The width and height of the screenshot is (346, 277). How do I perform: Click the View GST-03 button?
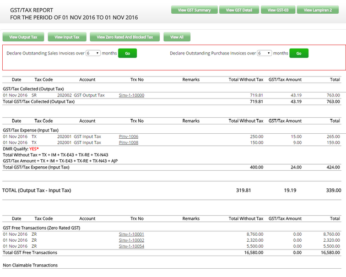click(278, 10)
